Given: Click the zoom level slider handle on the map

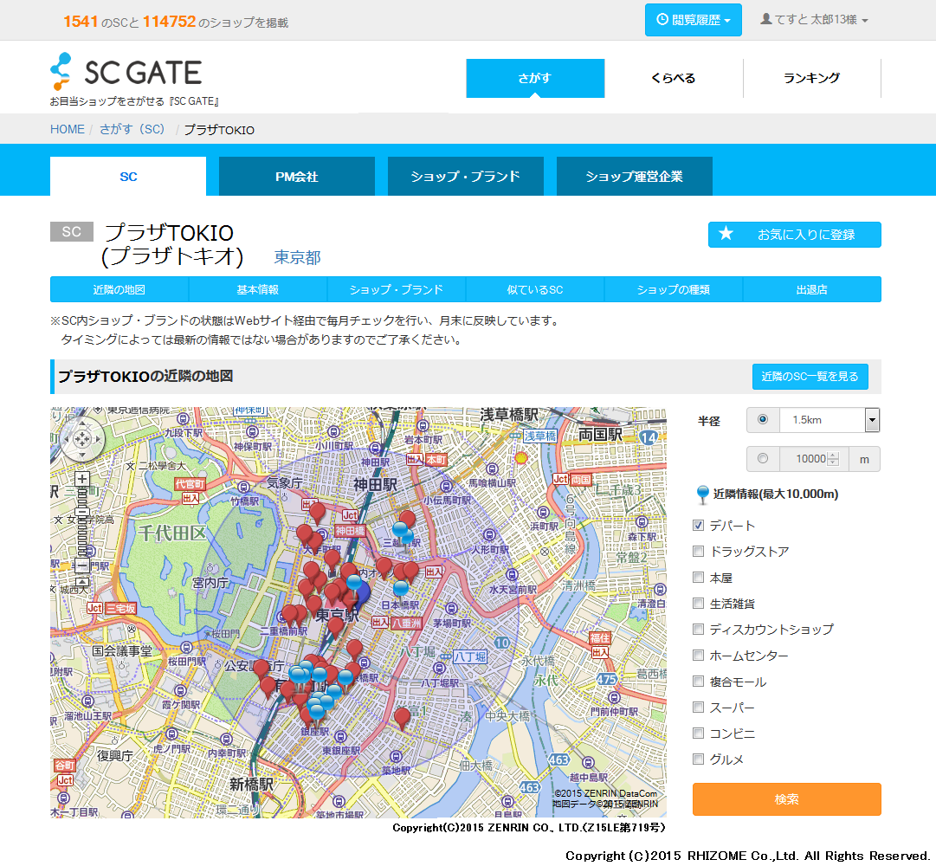Looking at the screenshot, I should [82, 512].
